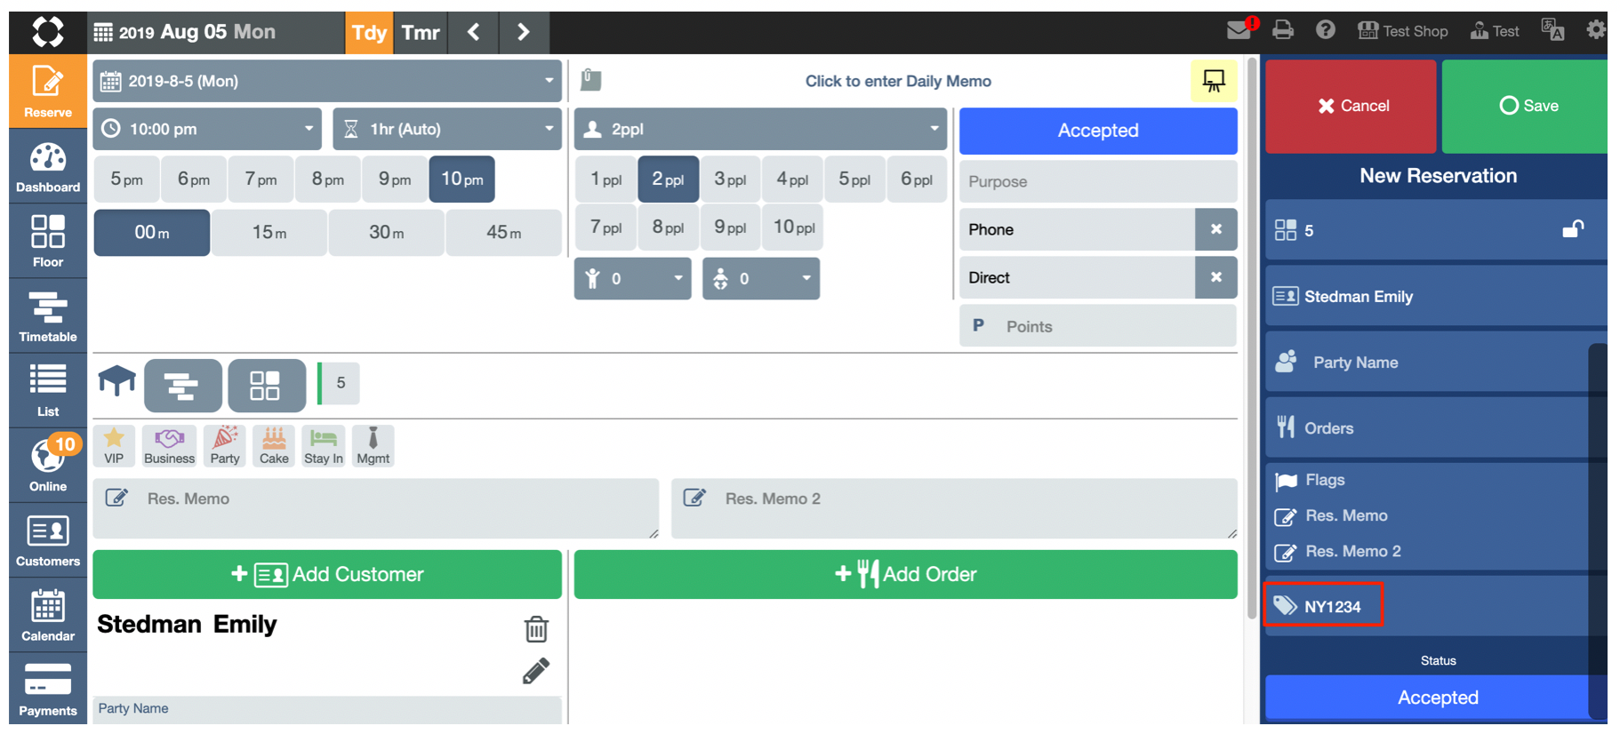Click the printer icon in top bar

tap(1283, 30)
